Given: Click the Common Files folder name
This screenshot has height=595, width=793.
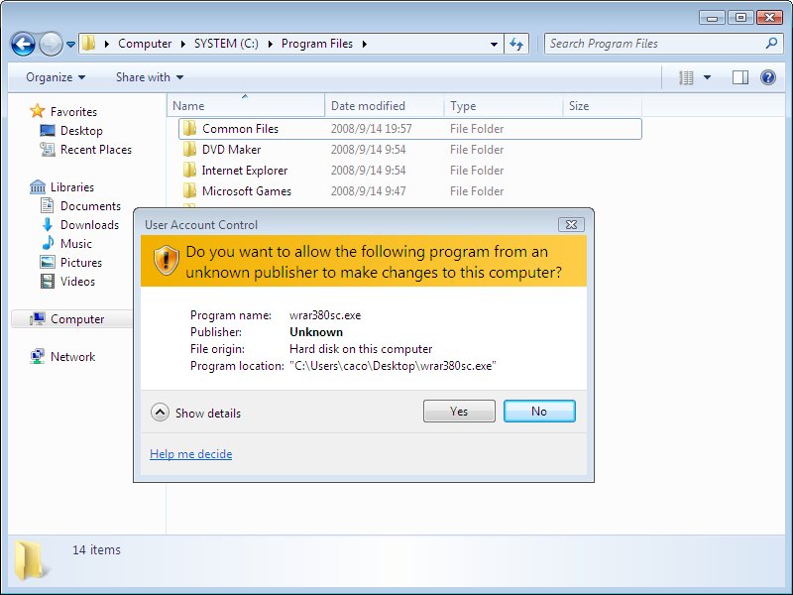Looking at the screenshot, I should 240,129.
